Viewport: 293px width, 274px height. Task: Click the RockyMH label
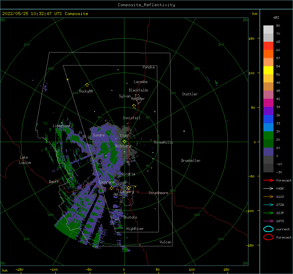[x=86, y=91]
